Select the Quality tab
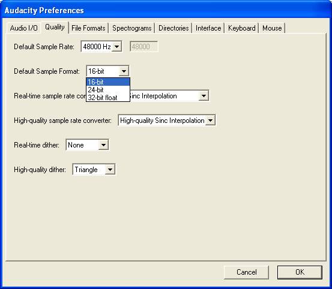 (55, 27)
